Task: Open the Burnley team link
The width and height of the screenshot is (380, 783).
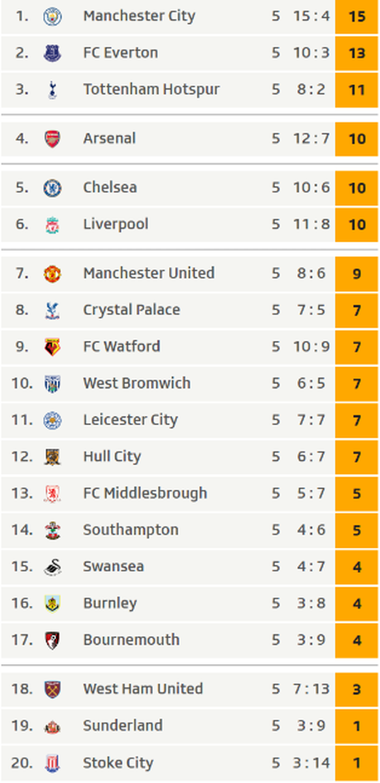Action: 110,603
